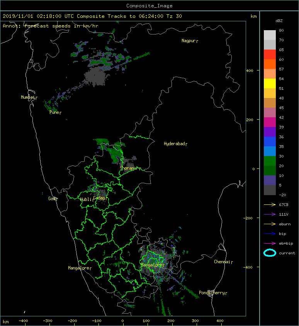Pick the bright yellow swatch between 54 and 51

(x=270, y=84)
